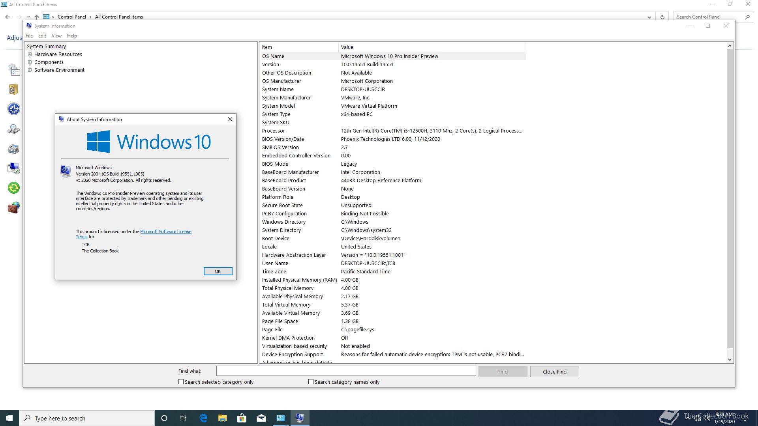Select System Summary tree root
This screenshot has height=426, width=758.
click(x=46, y=47)
